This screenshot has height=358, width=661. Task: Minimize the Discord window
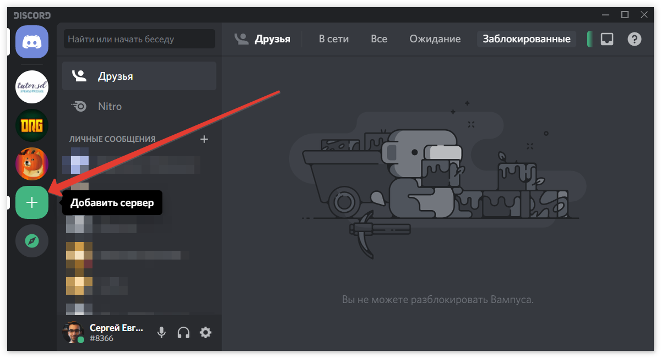coord(606,15)
